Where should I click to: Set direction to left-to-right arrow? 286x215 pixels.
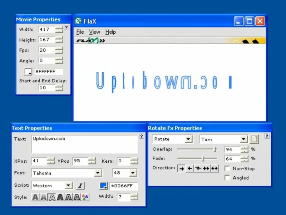[182, 168]
